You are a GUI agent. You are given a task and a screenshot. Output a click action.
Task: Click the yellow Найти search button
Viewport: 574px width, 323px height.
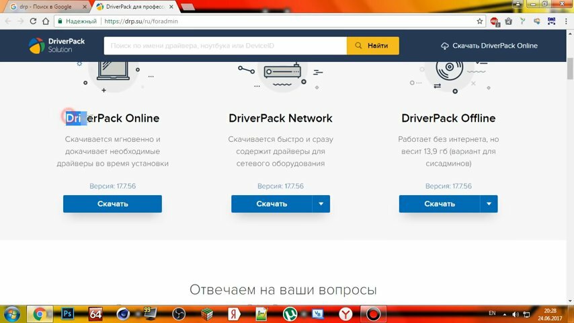pos(372,46)
